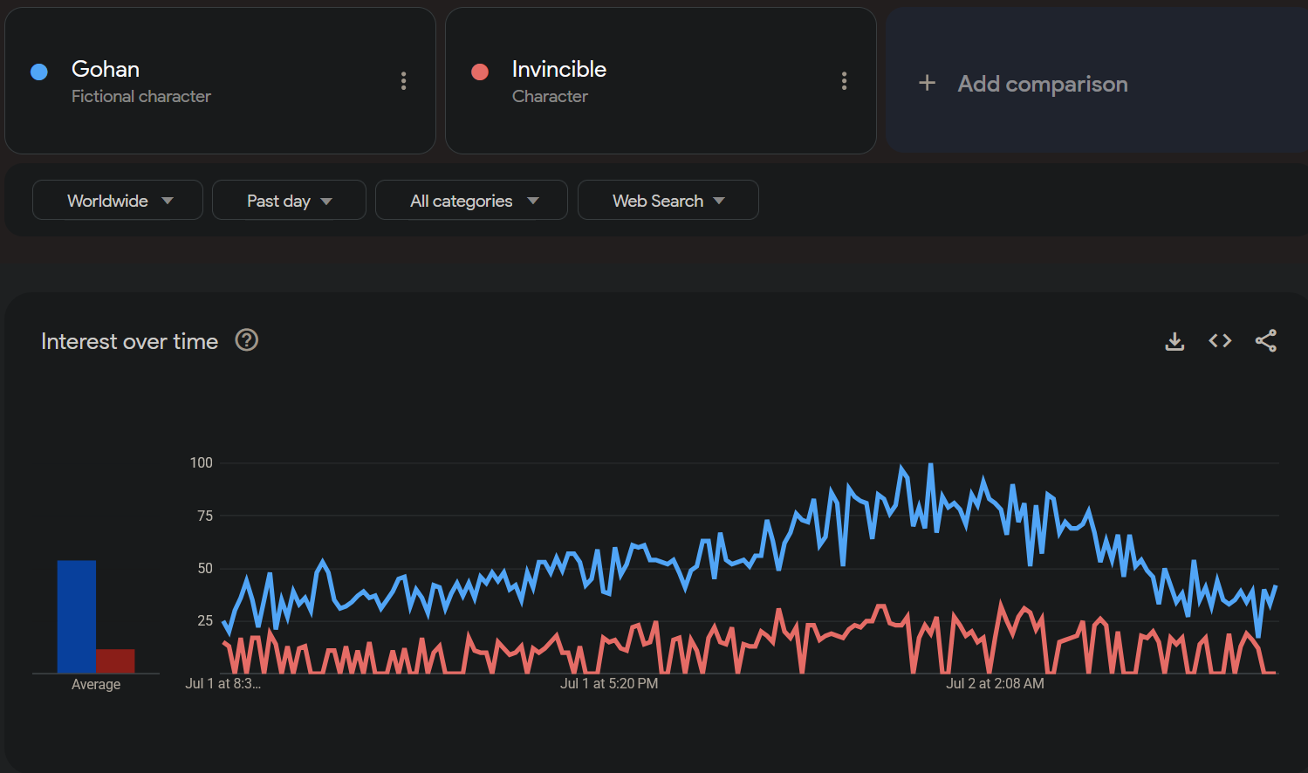Open the help icon beside Interest over time
This screenshot has width=1308, height=773.
pos(247,339)
